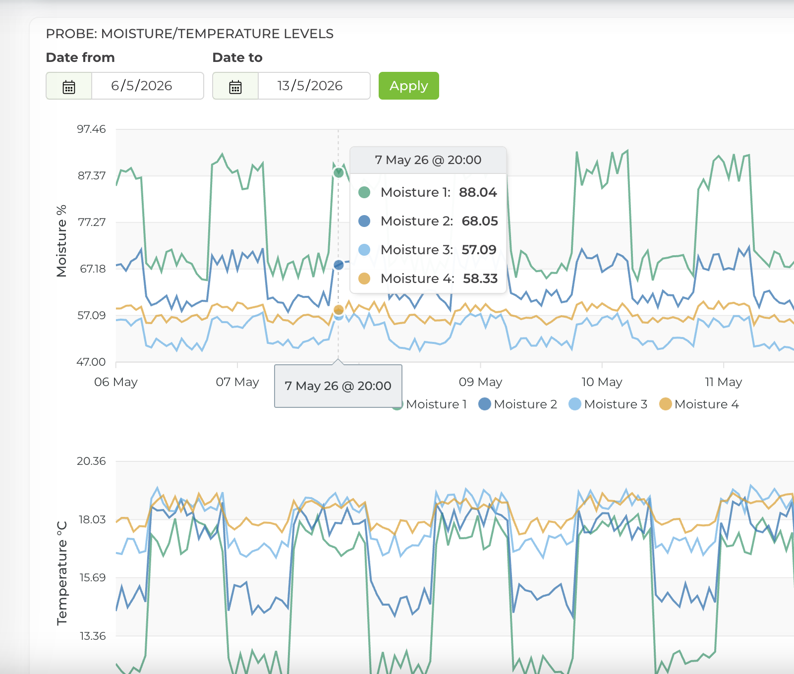
Task: Click the "06 May" x-axis label
Action: pyautogui.click(x=116, y=382)
